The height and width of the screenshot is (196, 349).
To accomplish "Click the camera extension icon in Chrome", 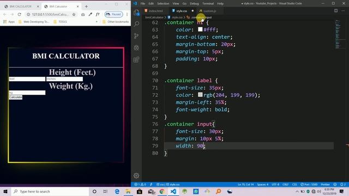I will point(83,15).
